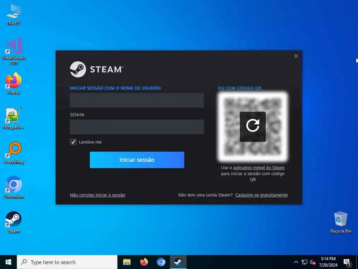The image size is (358, 269).
Task: Open This PC desktop icon
Action: (14, 14)
